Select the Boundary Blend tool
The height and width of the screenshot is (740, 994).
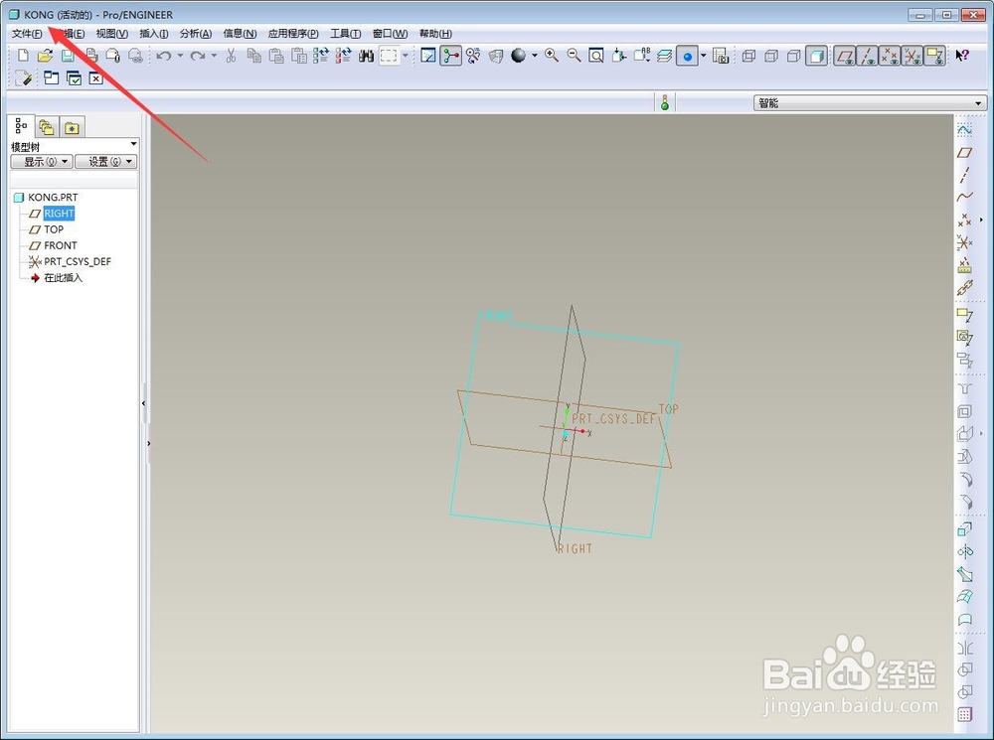(964, 597)
